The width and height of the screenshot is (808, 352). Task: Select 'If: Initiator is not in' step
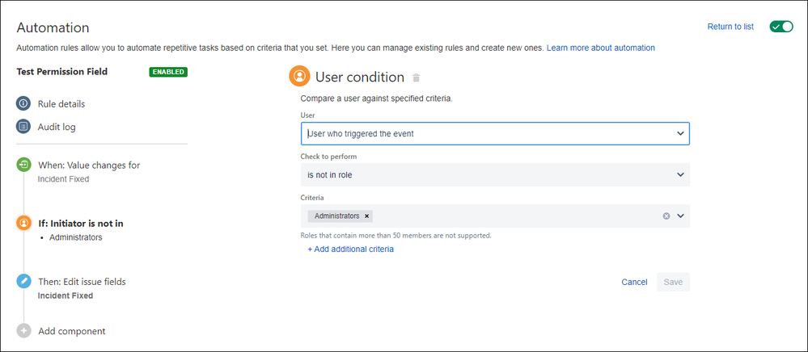80,224
